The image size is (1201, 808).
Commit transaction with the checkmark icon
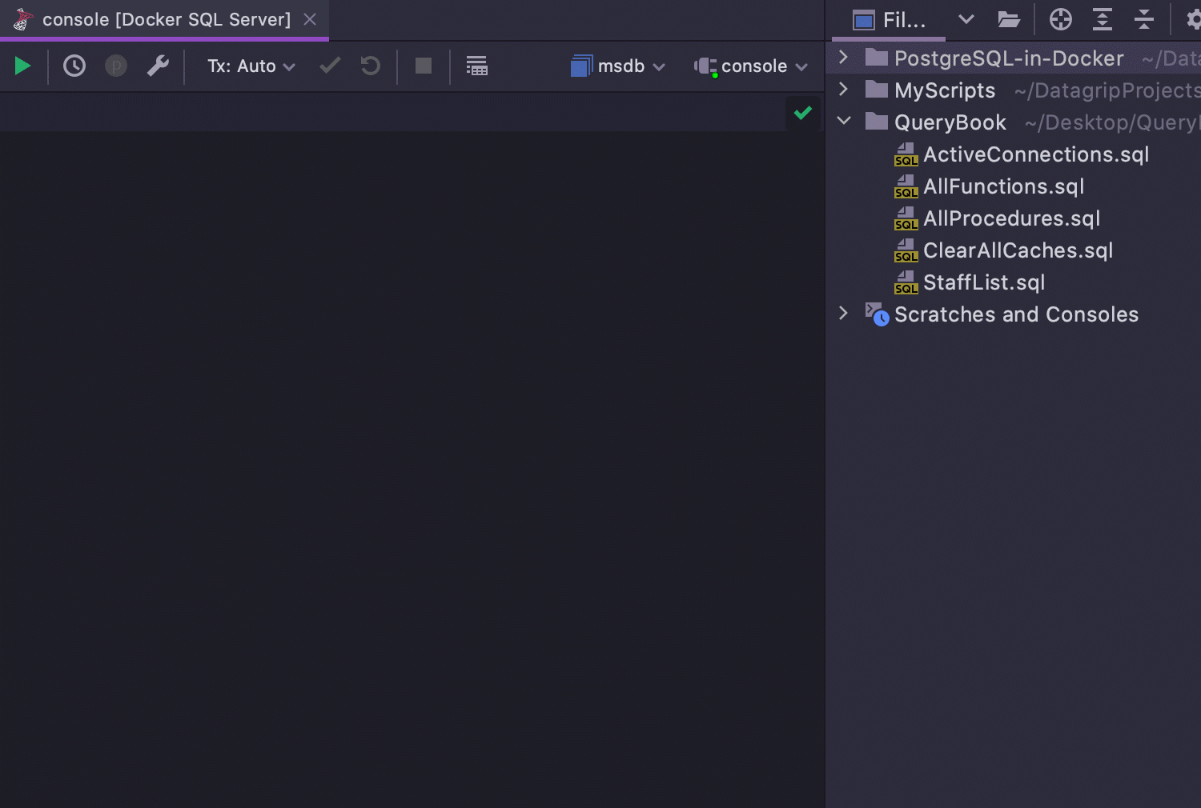[x=330, y=66]
